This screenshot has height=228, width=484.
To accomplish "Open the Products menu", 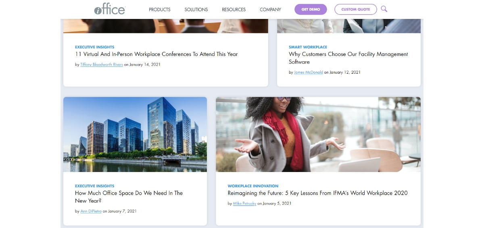I will pyautogui.click(x=159, y=10).
